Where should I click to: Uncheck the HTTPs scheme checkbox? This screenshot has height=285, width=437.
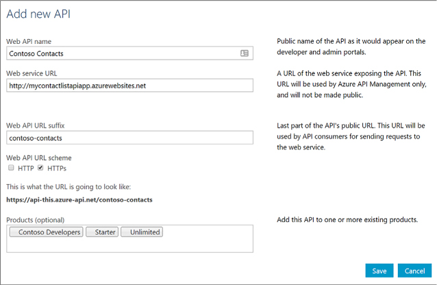(40, 168)
